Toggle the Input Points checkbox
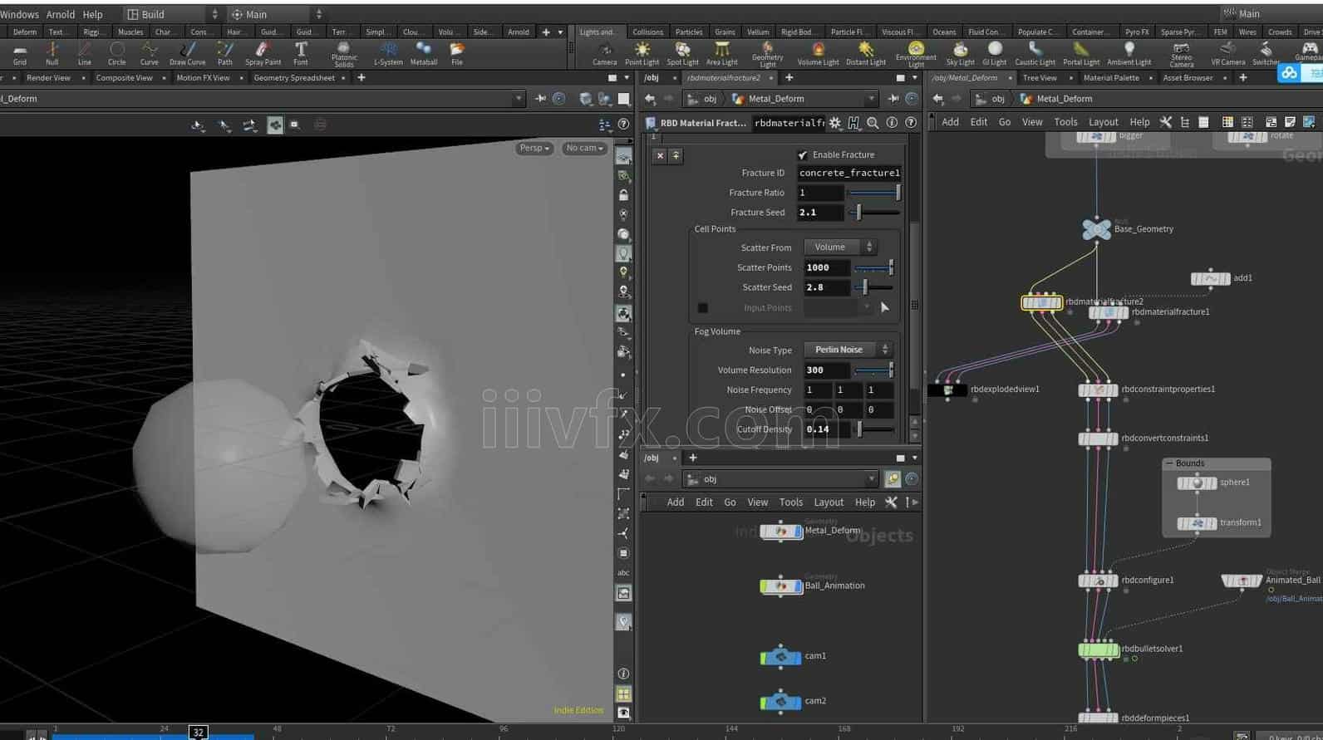1323x740 pixels. point(703,308)
